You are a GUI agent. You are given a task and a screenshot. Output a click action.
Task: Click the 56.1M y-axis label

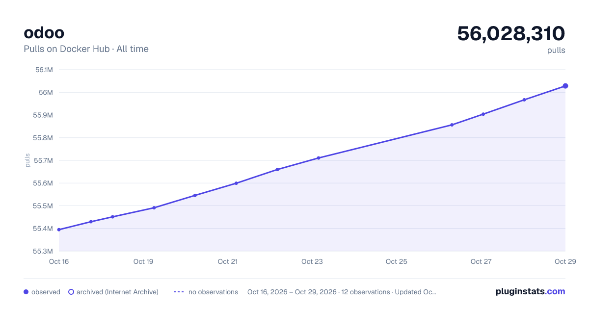point(44,70)
